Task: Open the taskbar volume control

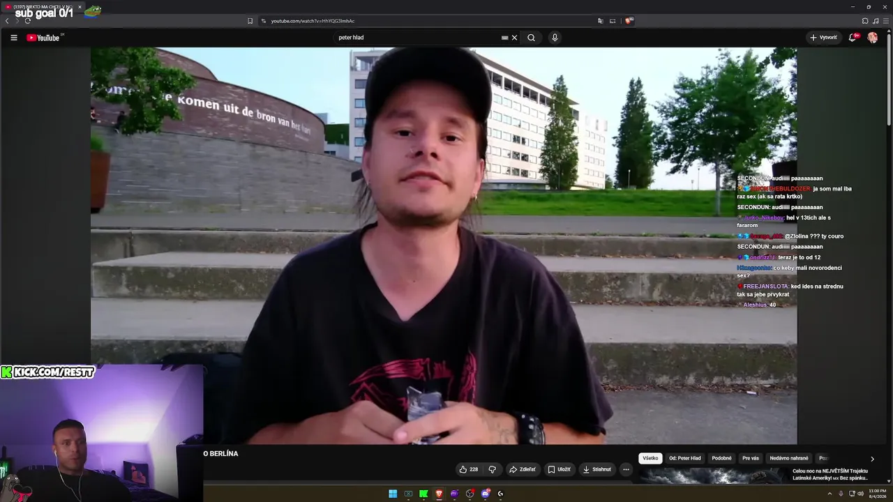Action: point(860,494)
